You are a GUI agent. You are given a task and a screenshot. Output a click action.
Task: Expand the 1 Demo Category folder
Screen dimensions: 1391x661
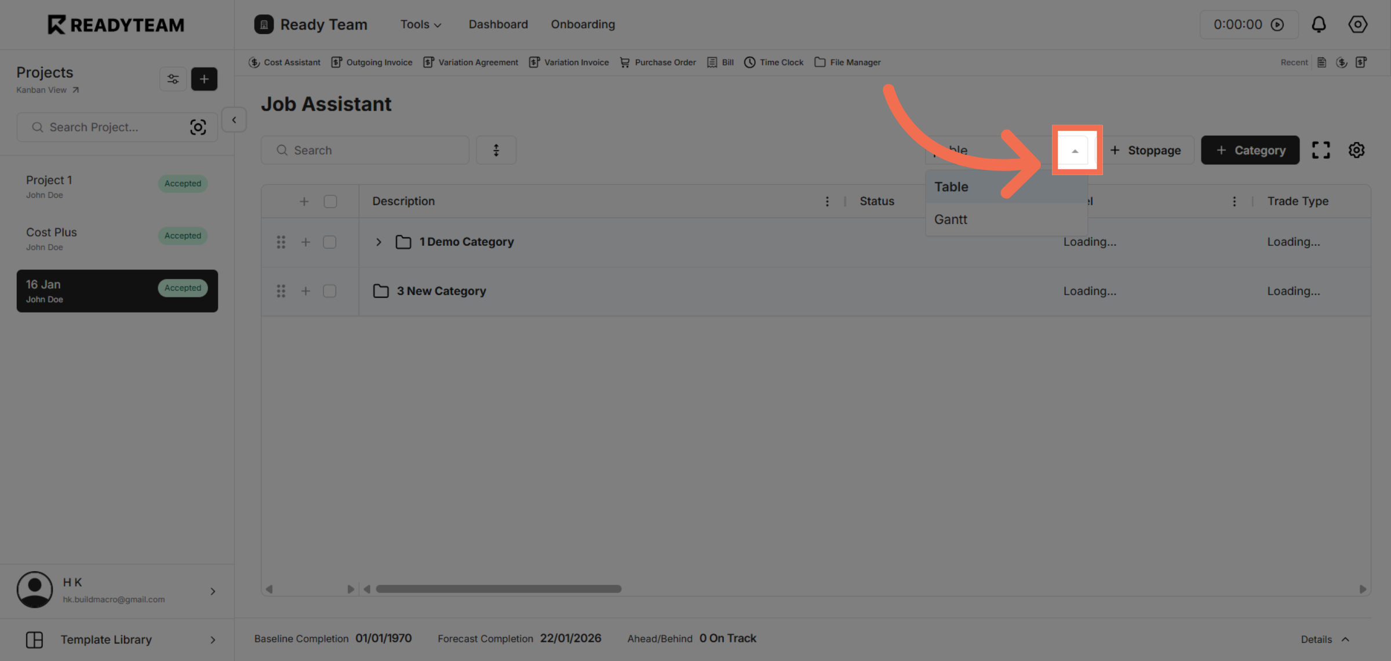[378, 242]
